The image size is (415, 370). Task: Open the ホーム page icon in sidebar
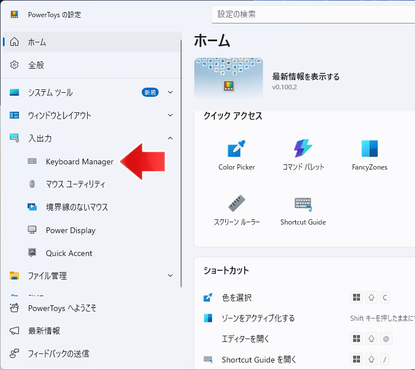point(14,42)
